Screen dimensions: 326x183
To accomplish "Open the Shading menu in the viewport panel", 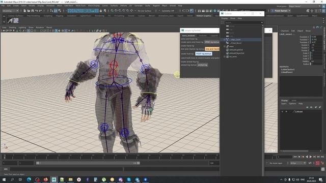I will tap(12, 27).
